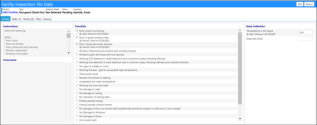The width and height of the screenshot is (317, 125).
Task: Click the Edit button
Action: [300, 4]
